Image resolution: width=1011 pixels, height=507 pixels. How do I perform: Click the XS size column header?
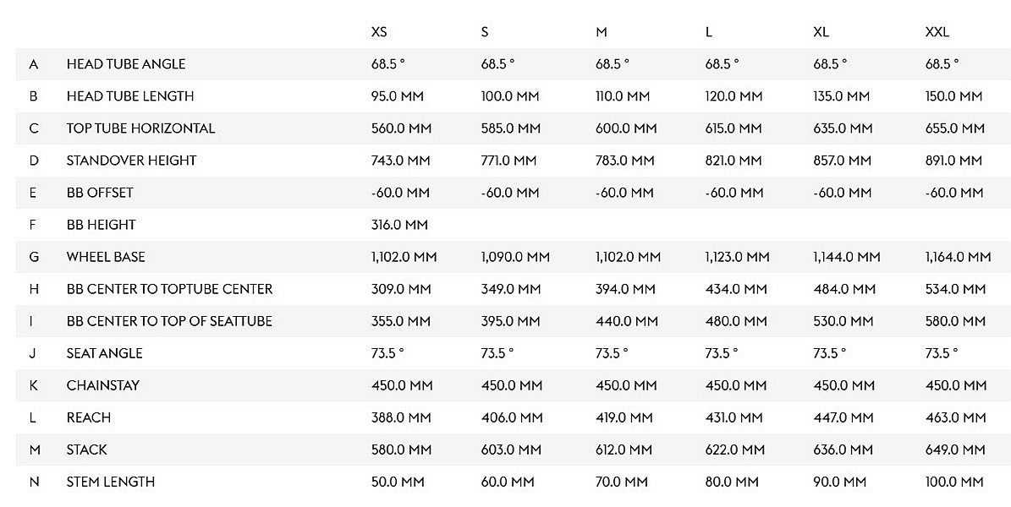click(x=379, y=32)
